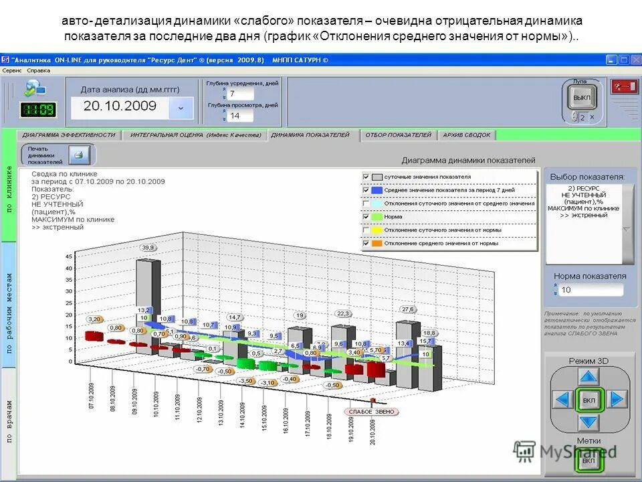
Task: Open the analysis date dropdown
Action: [181, 108]
